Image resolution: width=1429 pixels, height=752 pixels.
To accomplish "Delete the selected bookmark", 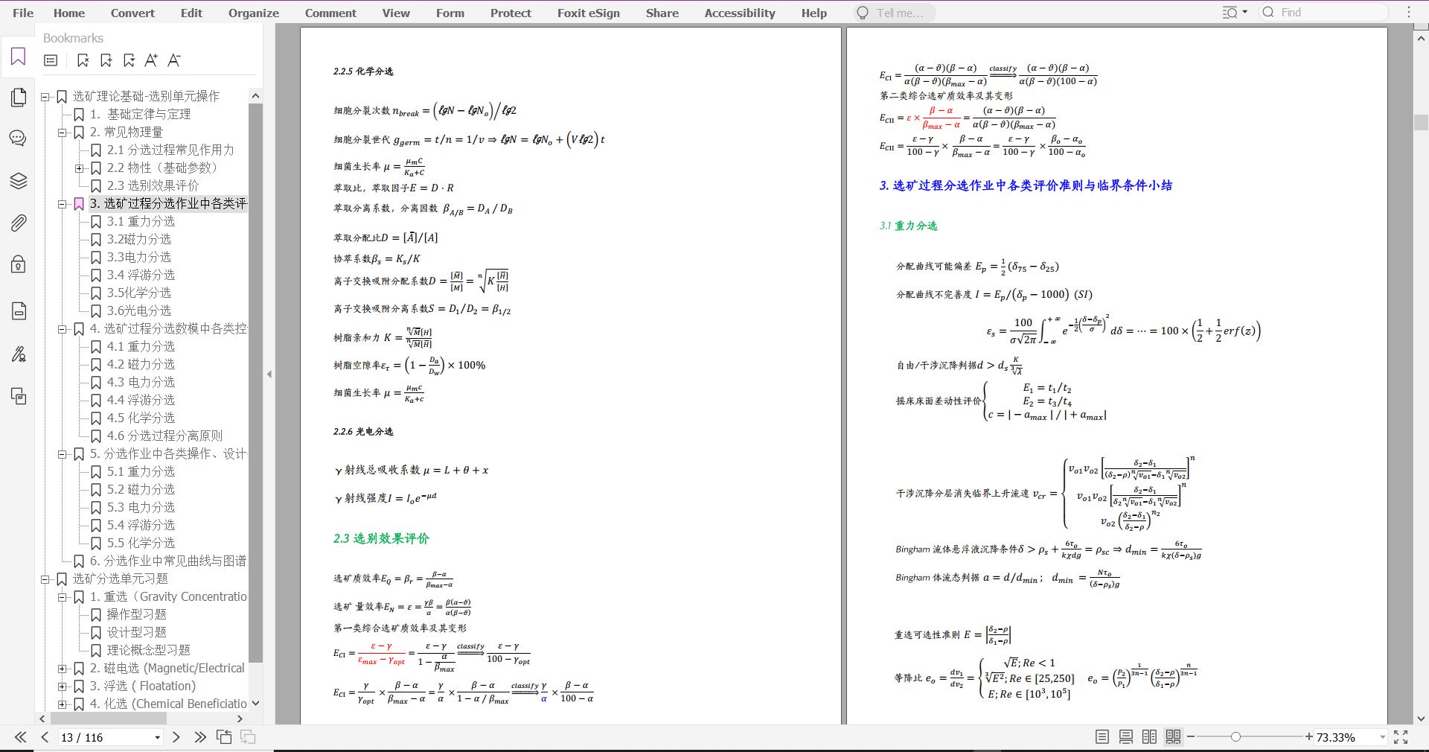I will pyautogui.click(x=83, y=60).
